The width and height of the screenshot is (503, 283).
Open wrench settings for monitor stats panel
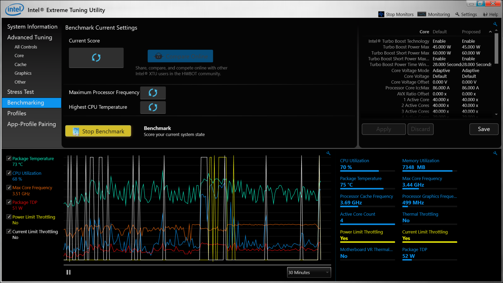point(495,153)
